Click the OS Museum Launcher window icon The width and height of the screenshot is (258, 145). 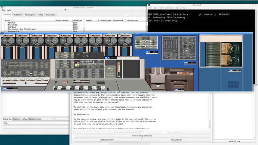tap(2, 7)
